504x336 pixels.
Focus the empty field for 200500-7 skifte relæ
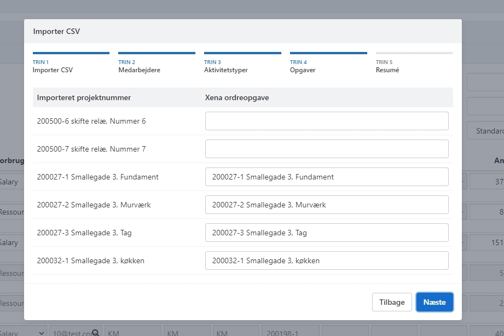tap(327, 149)
